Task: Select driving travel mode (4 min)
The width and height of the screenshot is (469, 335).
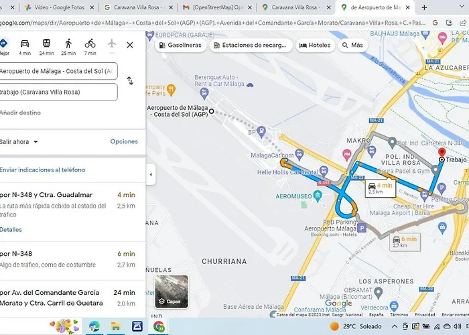Action: [x=25, y=48]
